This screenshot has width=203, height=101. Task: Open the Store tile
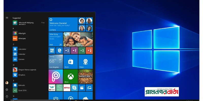[x=71, y=62]
